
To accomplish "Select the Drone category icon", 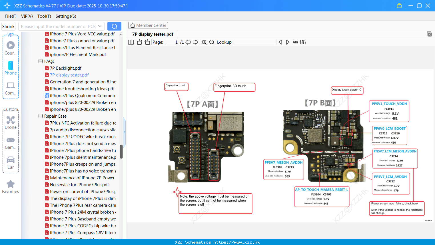I will click(11, 122).
